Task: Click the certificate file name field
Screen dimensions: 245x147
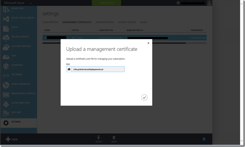Action: [98, 69]
